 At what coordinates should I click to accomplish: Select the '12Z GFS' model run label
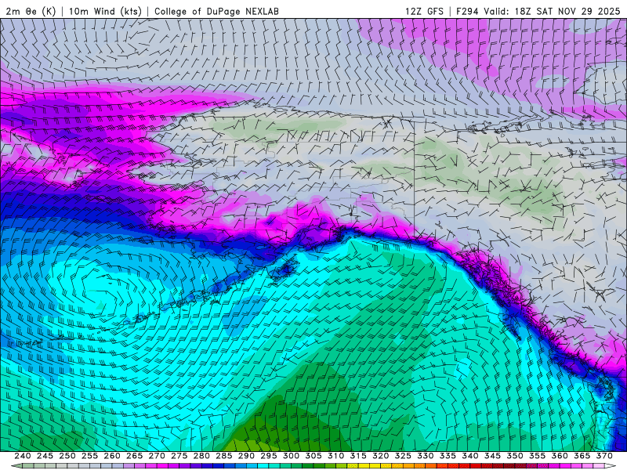coord(424,11)
